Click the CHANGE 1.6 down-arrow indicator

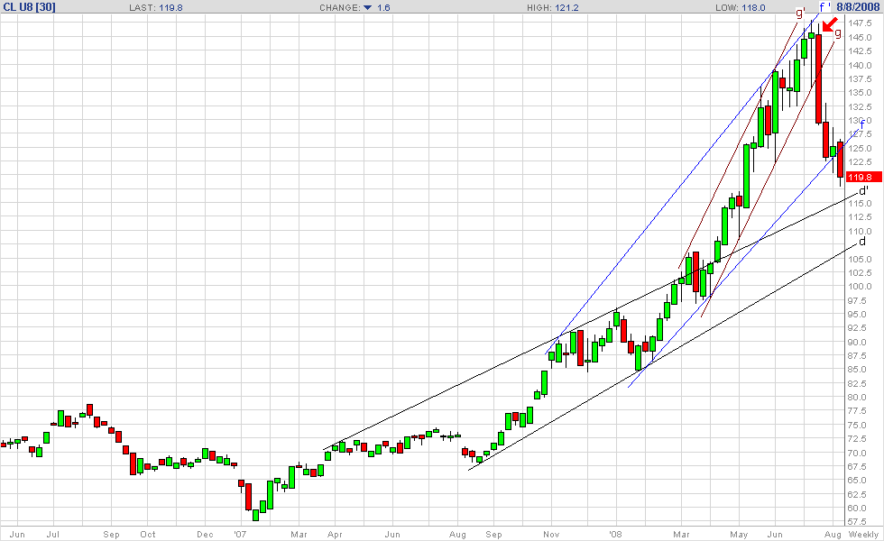tap(368, 7)
